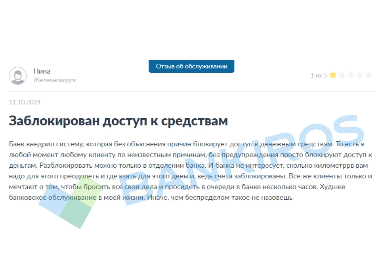Click the city label Железноводск
The width and height of the screenshot is (380, 265).
[55, 80]
